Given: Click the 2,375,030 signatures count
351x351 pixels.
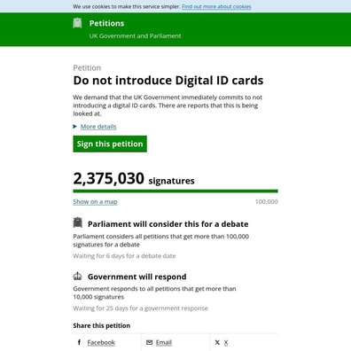Looking at the screenshot, I should pyautogui.click(x=134, y=178).
